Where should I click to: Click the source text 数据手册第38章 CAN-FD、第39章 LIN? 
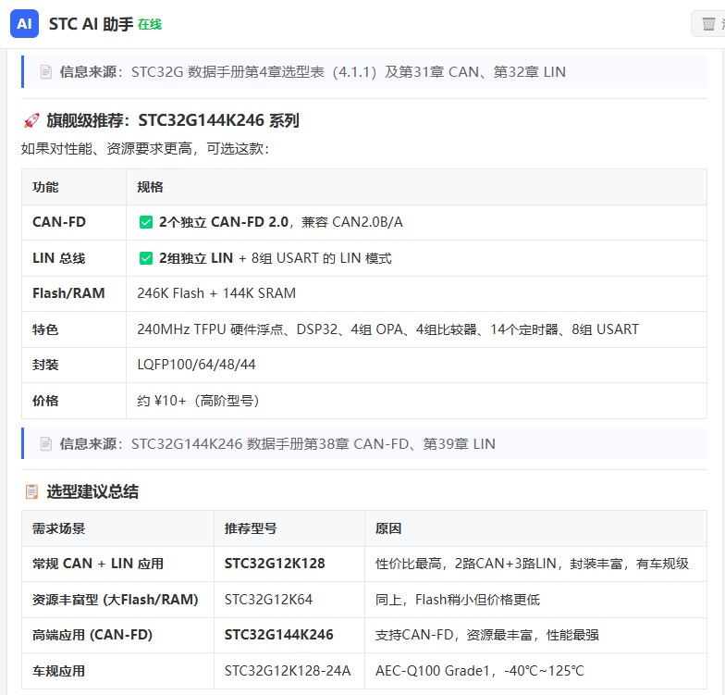[x=371, y=444]
